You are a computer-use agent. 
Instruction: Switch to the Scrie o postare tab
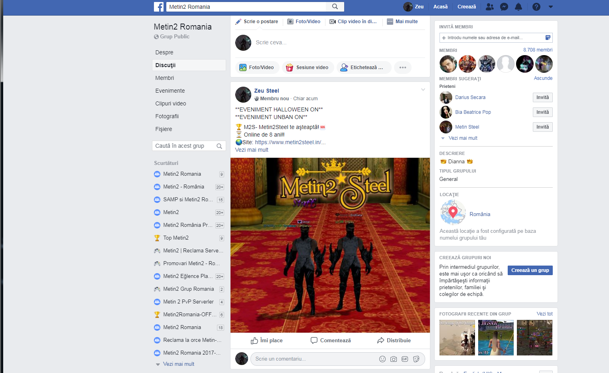257,22
